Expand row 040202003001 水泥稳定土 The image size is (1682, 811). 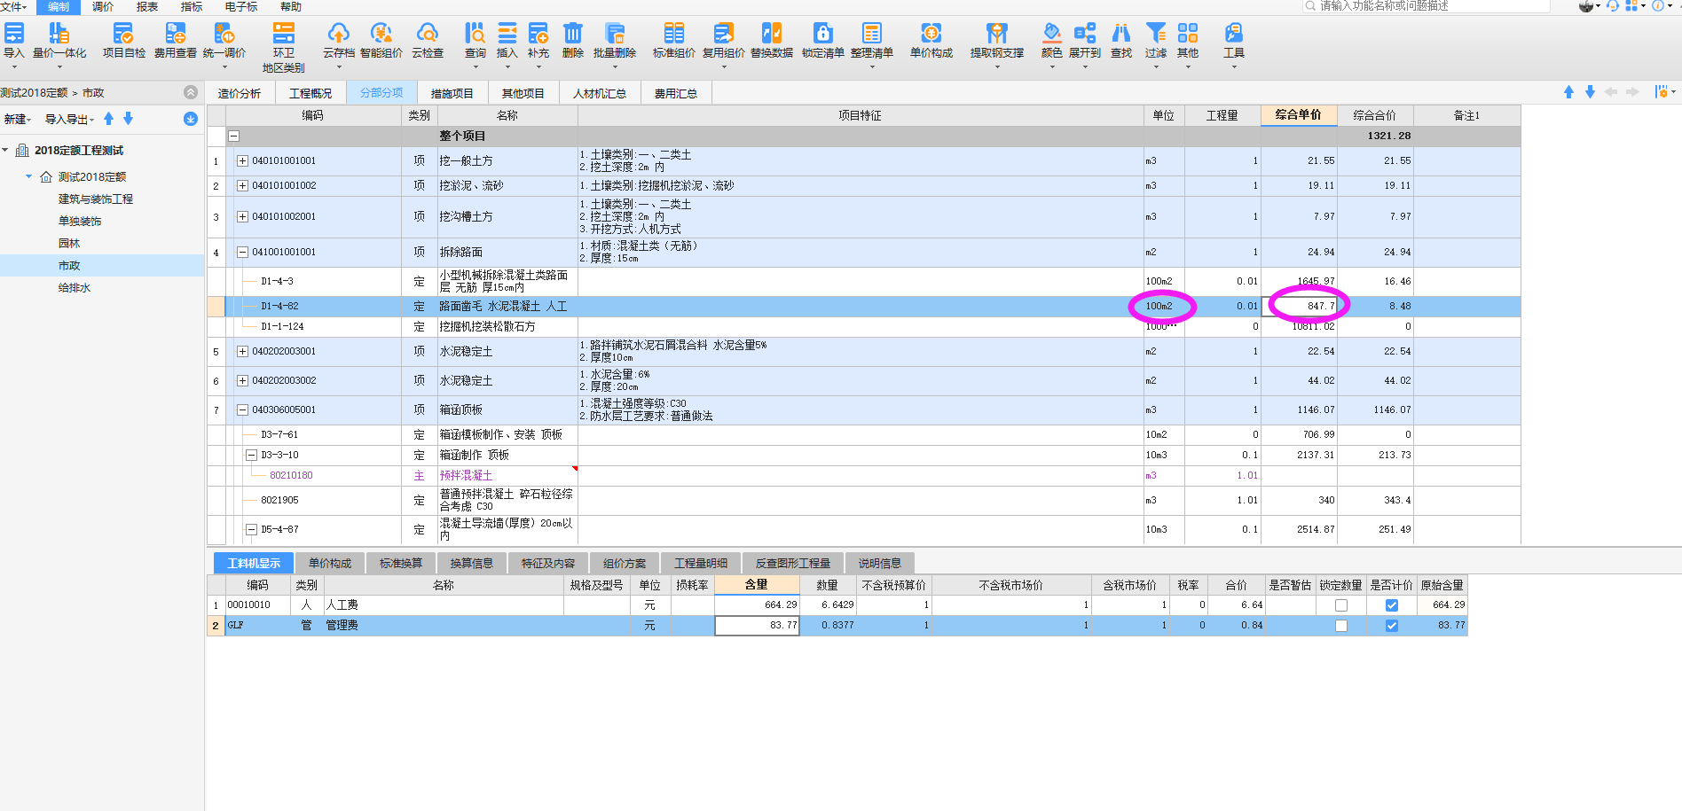[242, 352]
